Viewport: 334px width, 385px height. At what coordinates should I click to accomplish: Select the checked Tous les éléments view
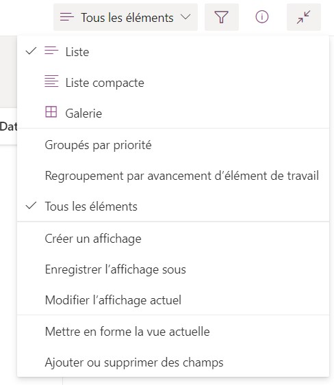point(173,207)
